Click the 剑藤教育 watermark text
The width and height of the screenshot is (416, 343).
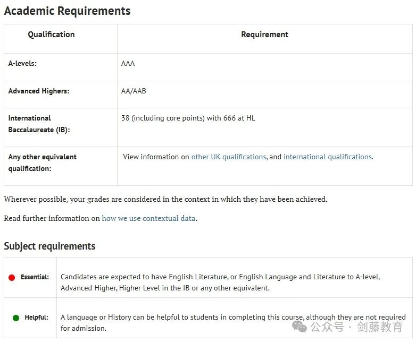point(380,327)
